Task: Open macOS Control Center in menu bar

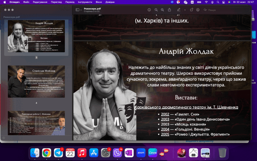Action: point(224,2)
